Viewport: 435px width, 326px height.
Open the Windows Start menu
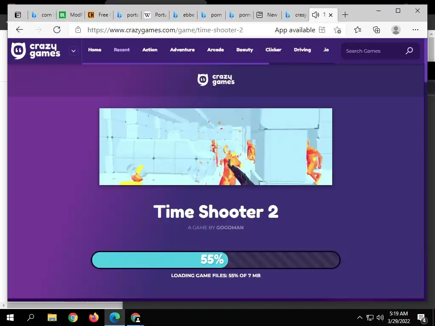pos(10,318)
